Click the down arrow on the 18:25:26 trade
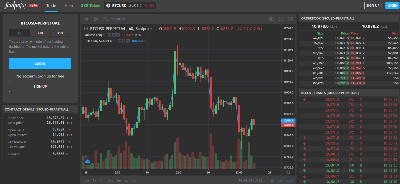Viewport: 400px width, 184px height. click(x=305, y=154)
